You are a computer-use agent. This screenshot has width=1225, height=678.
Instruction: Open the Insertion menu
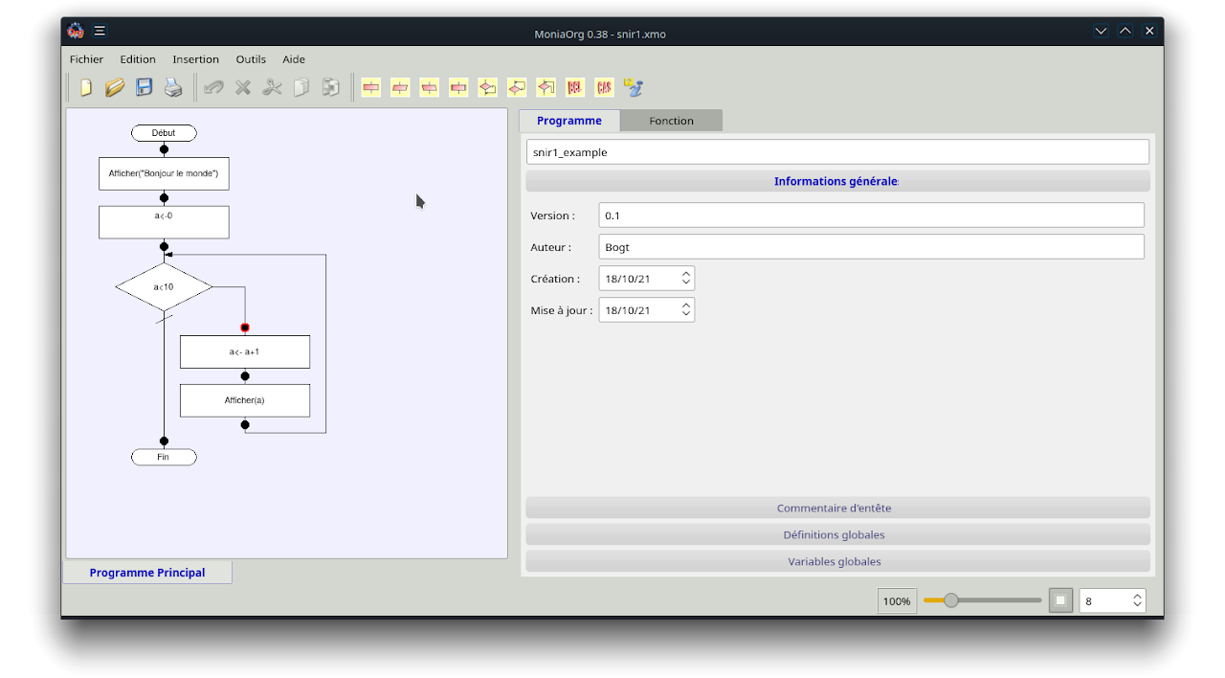point(195,59)
